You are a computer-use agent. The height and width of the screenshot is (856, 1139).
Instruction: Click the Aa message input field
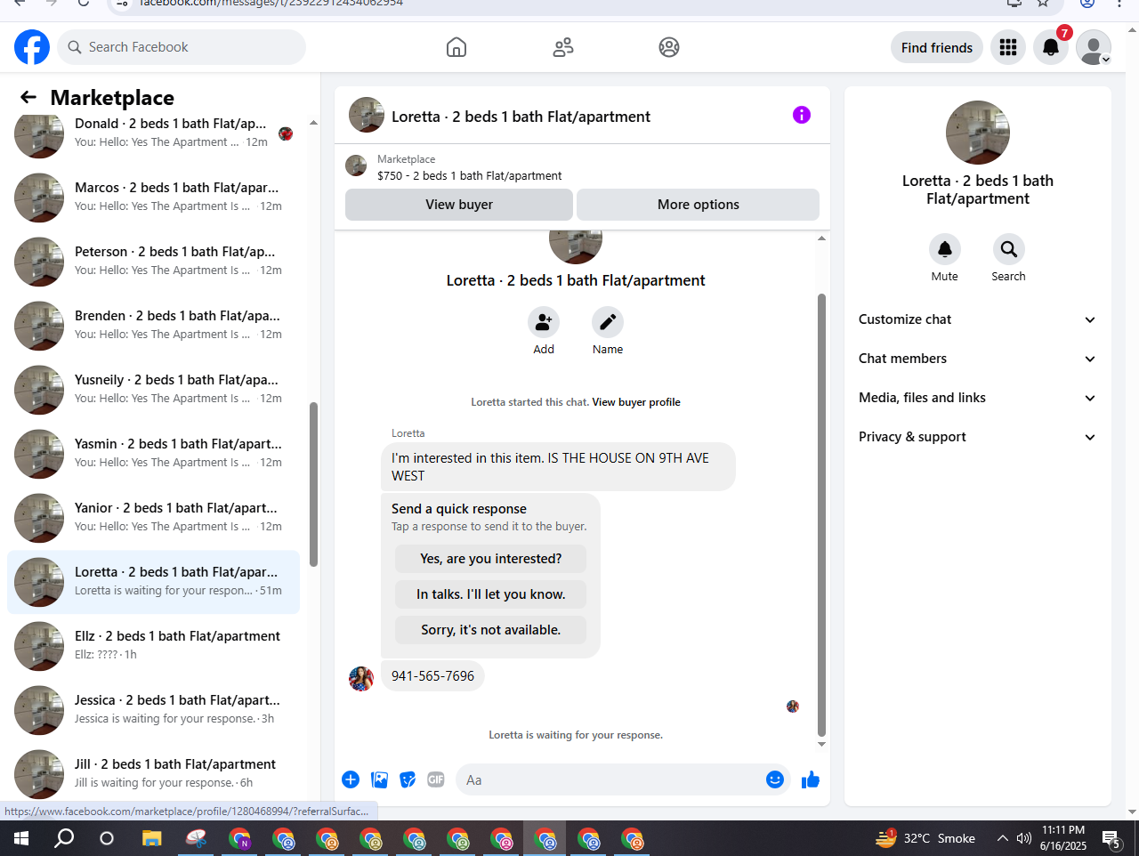pyautogui.click(x=610, y=779)
